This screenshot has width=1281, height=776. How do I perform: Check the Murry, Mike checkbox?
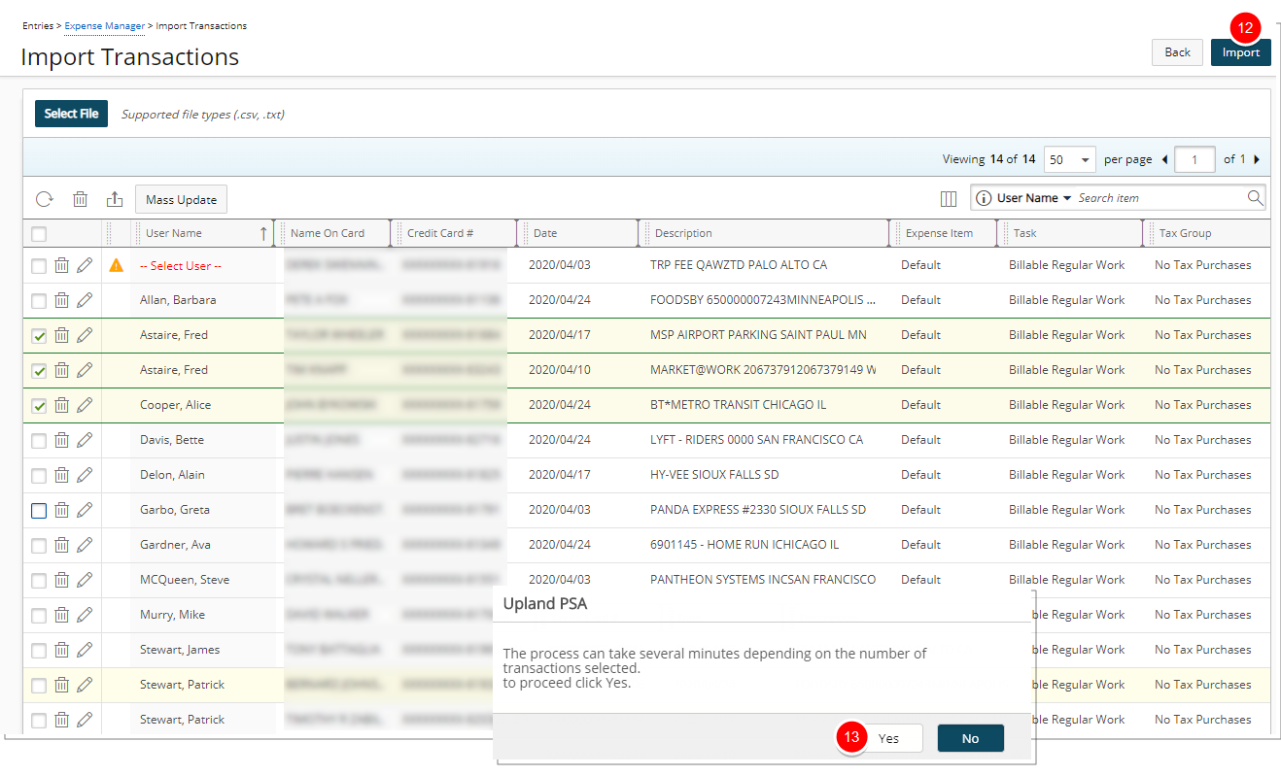[39, 616]
